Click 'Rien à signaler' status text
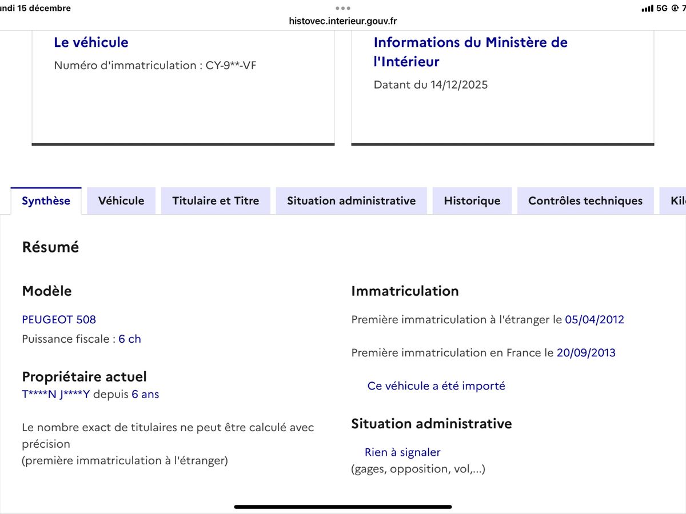This screenshot has width=686, height=514. (x=402, y=452)
